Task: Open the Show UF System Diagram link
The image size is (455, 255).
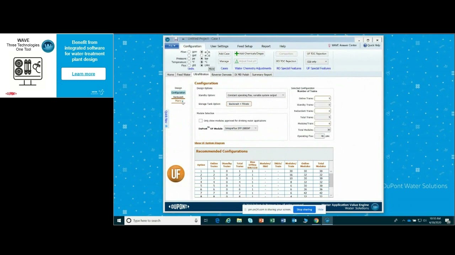Action: (x=209, y=143)
